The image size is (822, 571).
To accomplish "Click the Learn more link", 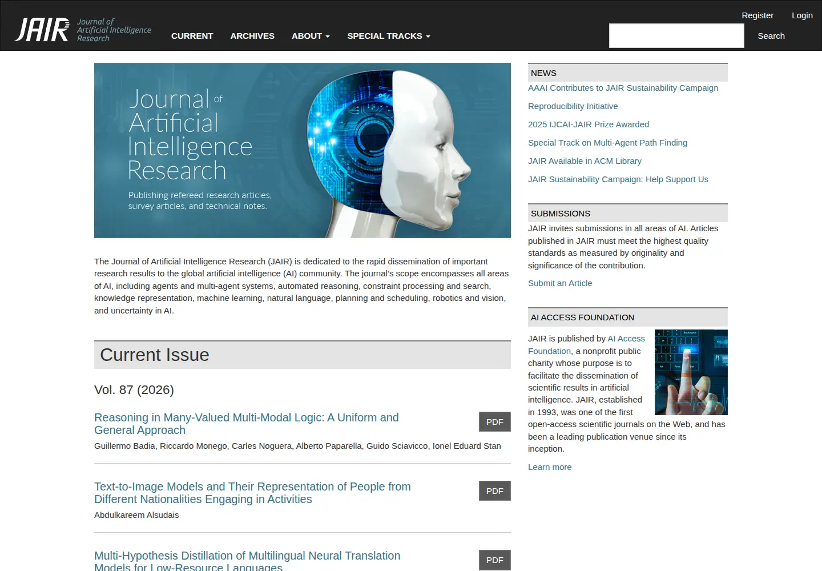I will click(x=550, y=467).
